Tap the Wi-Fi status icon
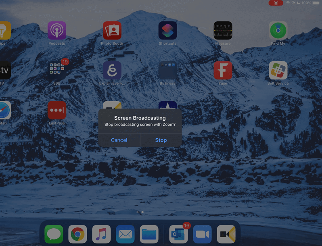Viewport: 322px width, 246px height. 288,3
